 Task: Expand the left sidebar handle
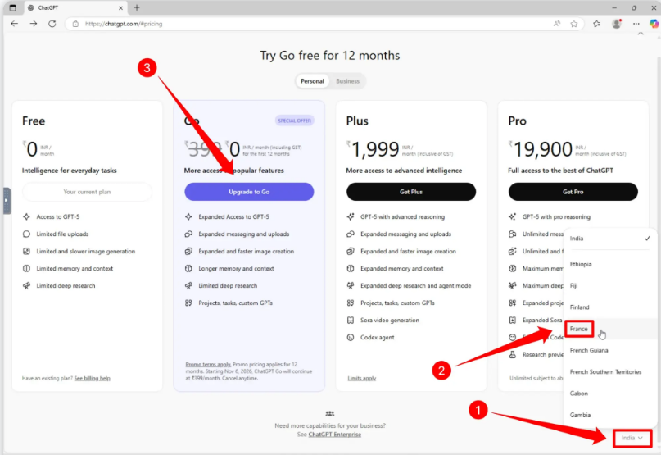7,201
